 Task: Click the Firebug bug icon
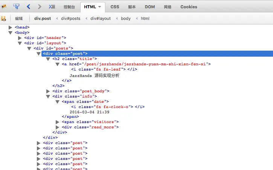[4, 7]
